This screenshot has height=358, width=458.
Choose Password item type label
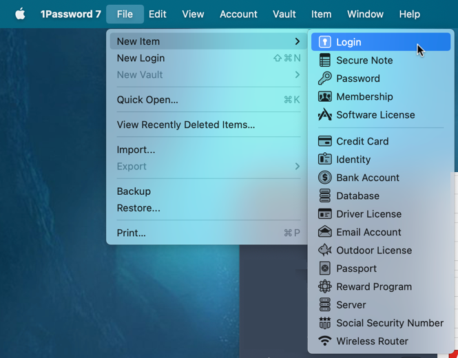click(x=358, y=78)
